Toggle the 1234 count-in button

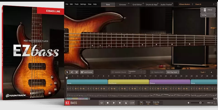(132, 103)
